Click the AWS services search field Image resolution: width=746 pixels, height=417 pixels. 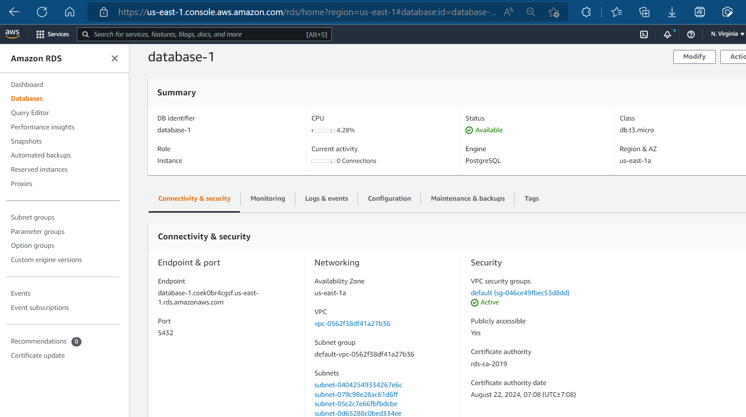click(204, 34)
